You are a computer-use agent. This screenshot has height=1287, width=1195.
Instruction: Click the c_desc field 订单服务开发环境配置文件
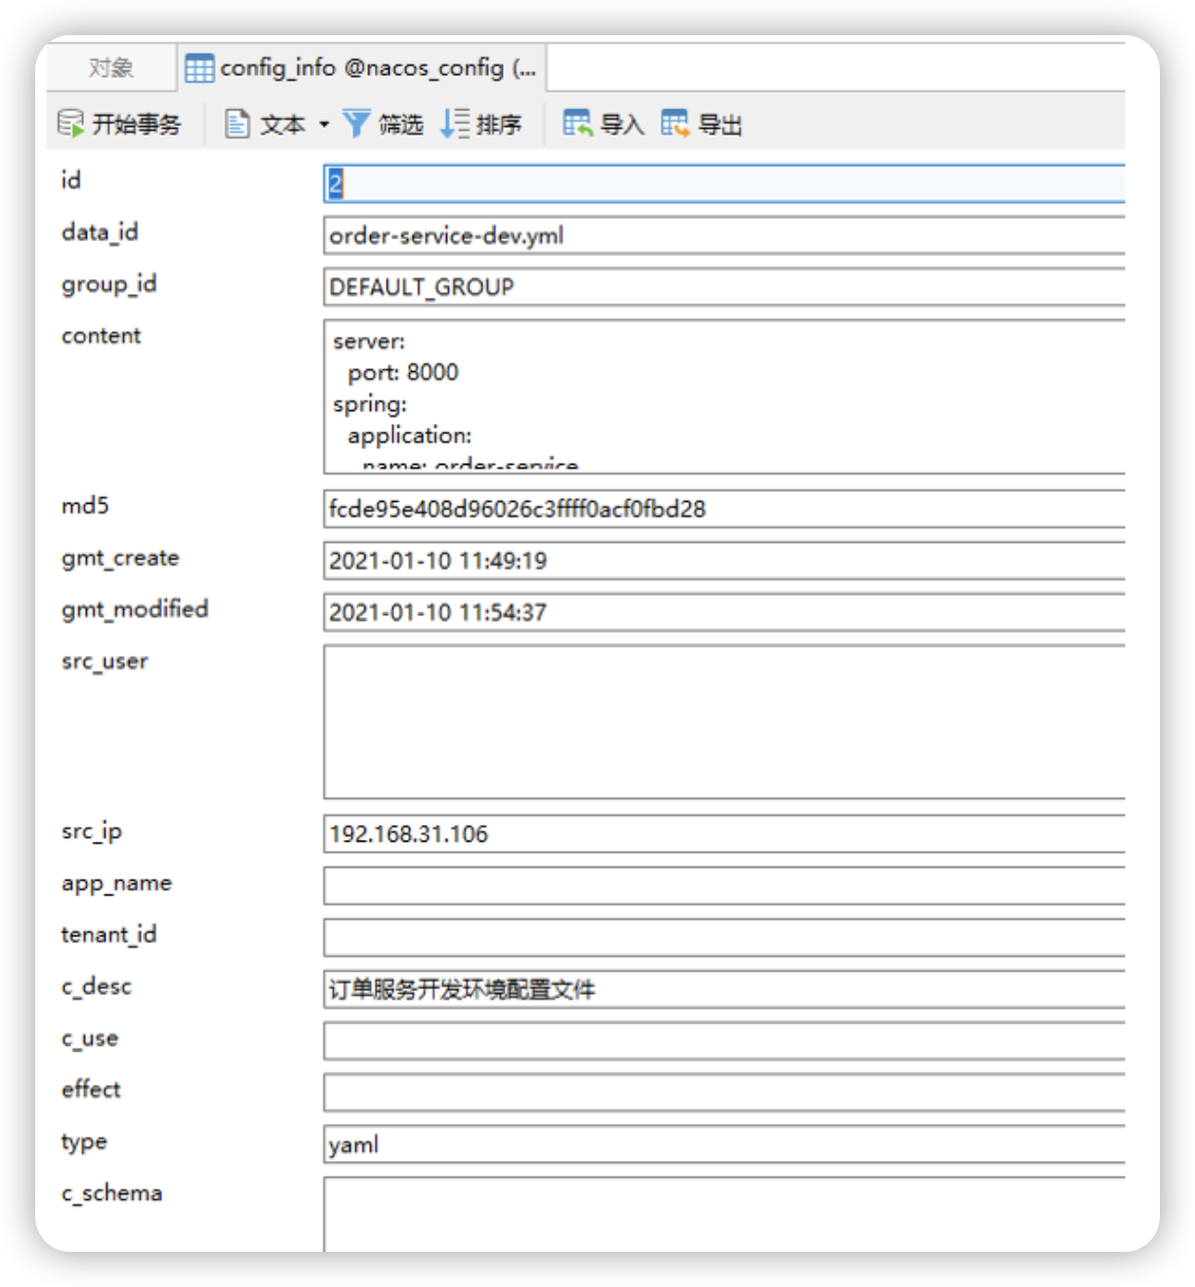tap(723, 989)
